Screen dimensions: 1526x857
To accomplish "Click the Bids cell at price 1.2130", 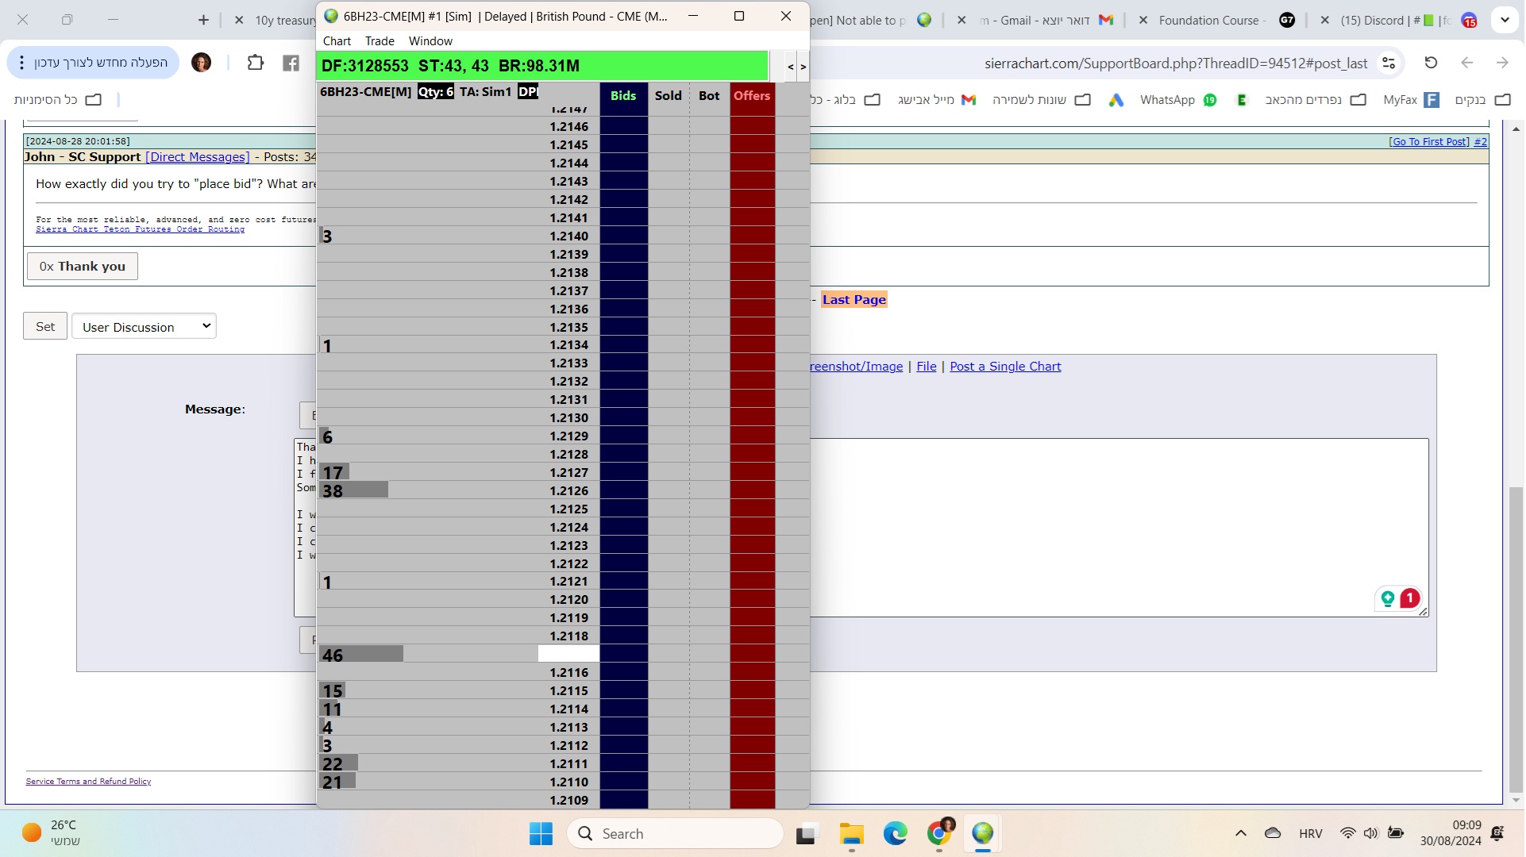I will [x=623, y=418].
